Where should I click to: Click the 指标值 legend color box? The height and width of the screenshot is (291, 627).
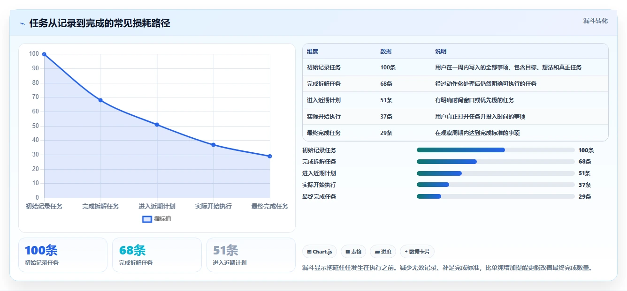click(147, 219)
